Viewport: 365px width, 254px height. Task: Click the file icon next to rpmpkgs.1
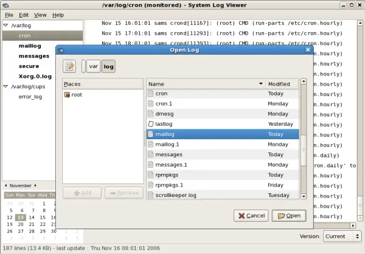coord(151,185)
